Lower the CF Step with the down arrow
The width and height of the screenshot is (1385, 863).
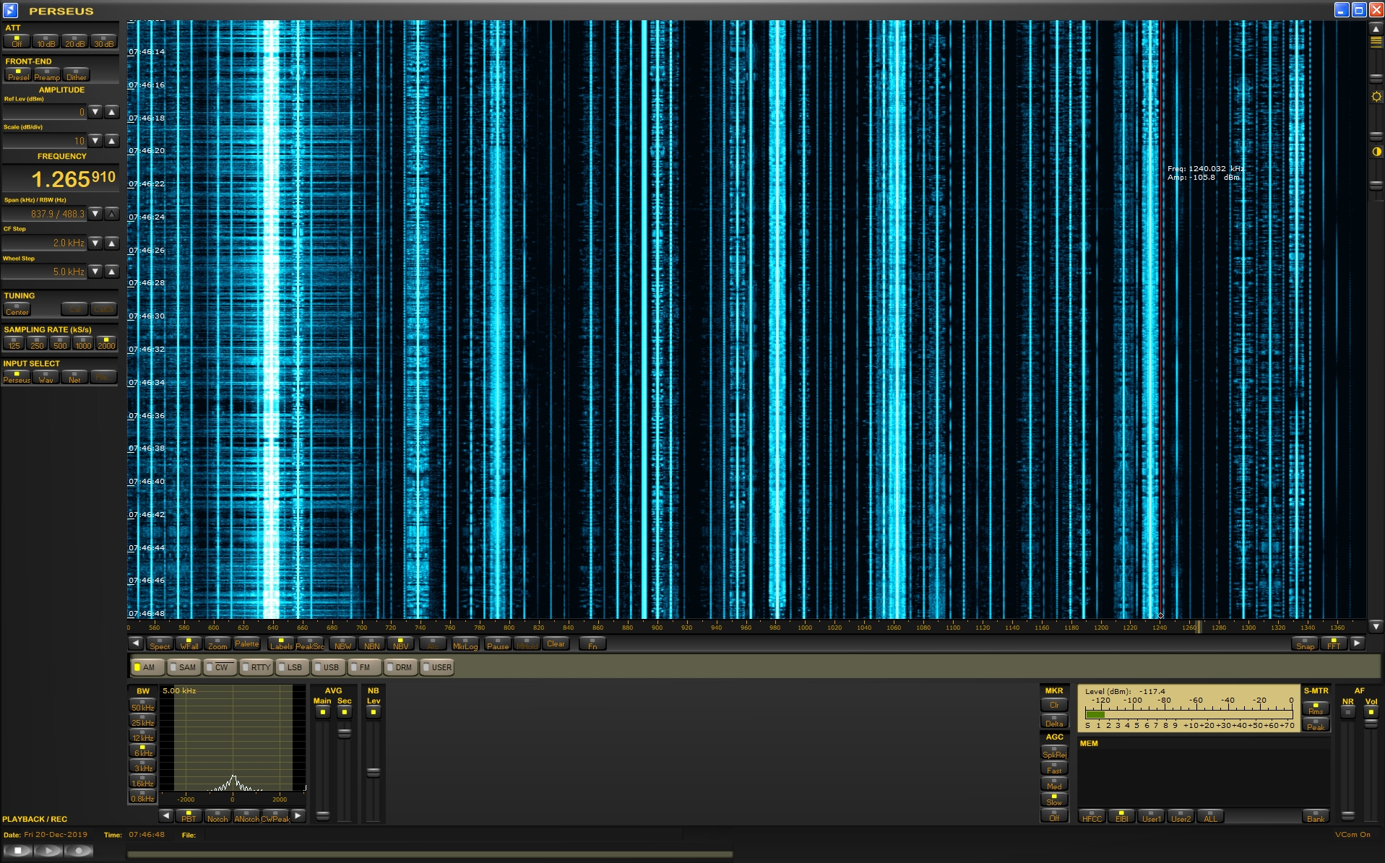[95, 243]
